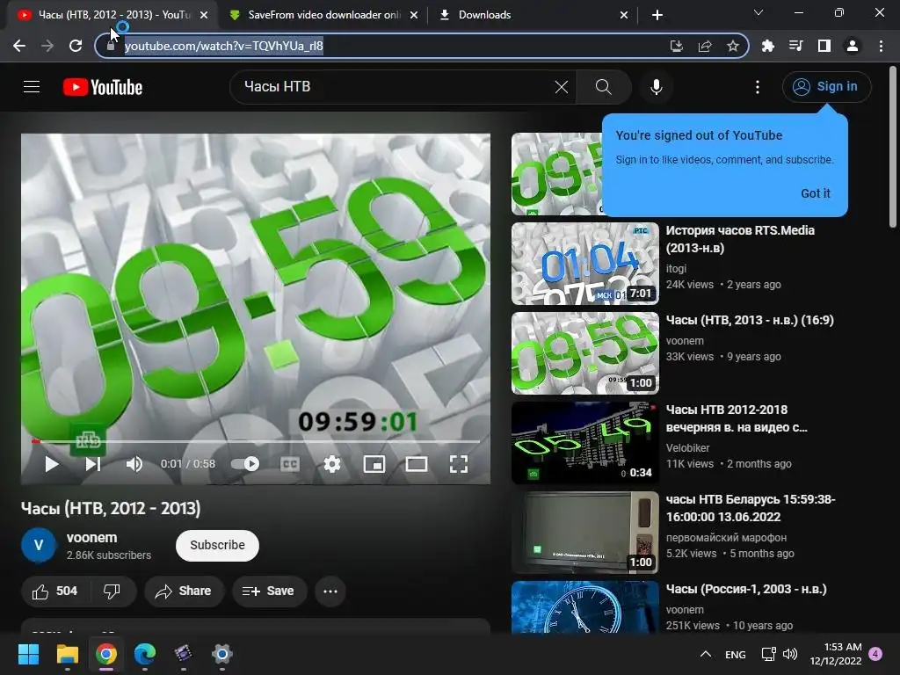Open Chrome profile avatar icon

[x=853, y=46]
